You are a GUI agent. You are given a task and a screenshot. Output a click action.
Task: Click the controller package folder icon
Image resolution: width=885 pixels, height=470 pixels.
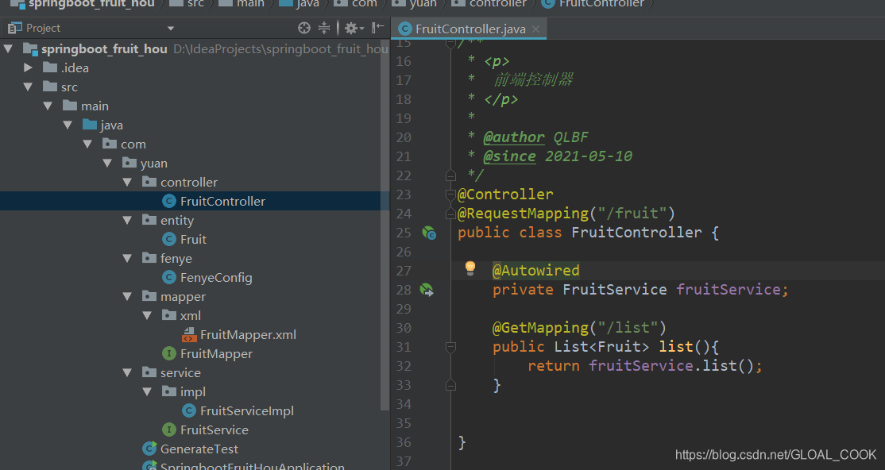coord(149,182)
